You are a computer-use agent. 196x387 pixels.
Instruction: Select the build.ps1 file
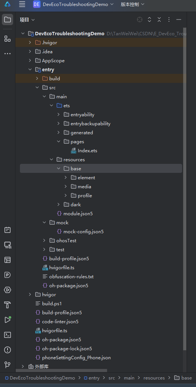coord(48,304)
